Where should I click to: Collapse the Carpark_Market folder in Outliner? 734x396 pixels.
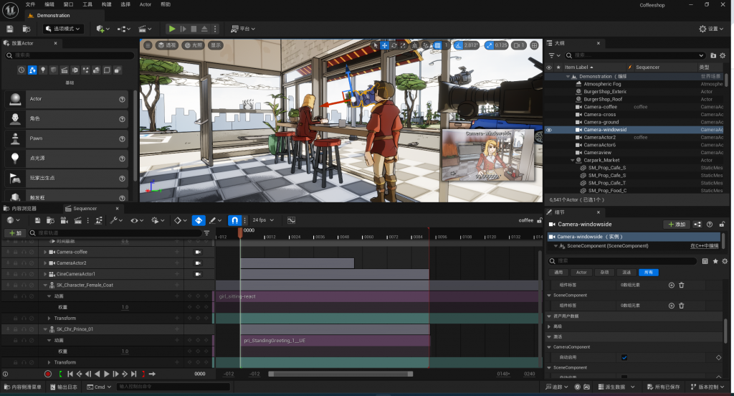coord(572,160)
